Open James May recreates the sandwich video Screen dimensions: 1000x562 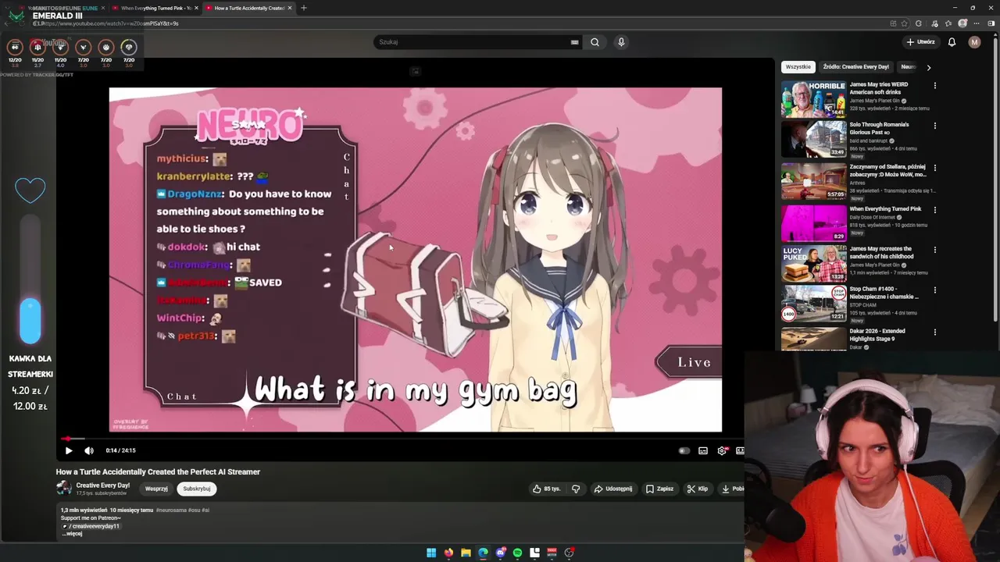881,252
